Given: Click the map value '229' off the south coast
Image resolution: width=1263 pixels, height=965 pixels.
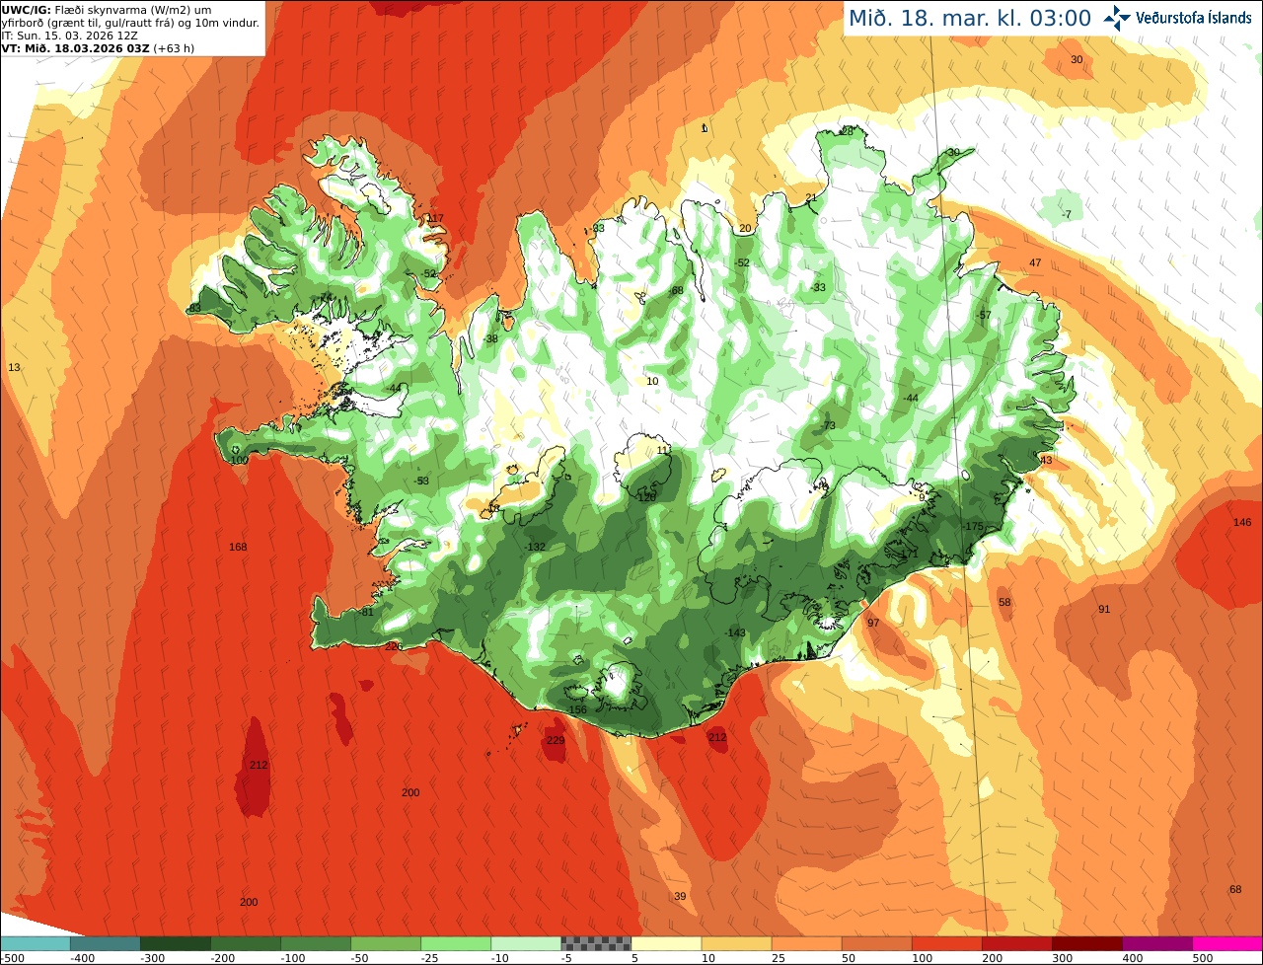Looking at the screenshot, I should [x=556, y=740].
